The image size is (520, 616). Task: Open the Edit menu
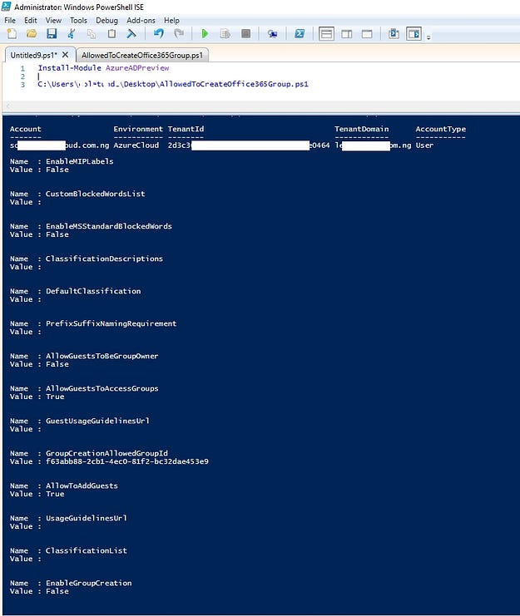pos(30,21)
